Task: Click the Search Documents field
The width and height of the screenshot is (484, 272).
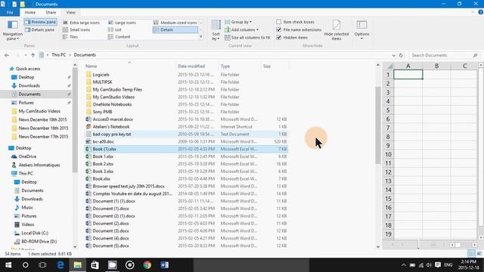Action: tap(444, 55)
